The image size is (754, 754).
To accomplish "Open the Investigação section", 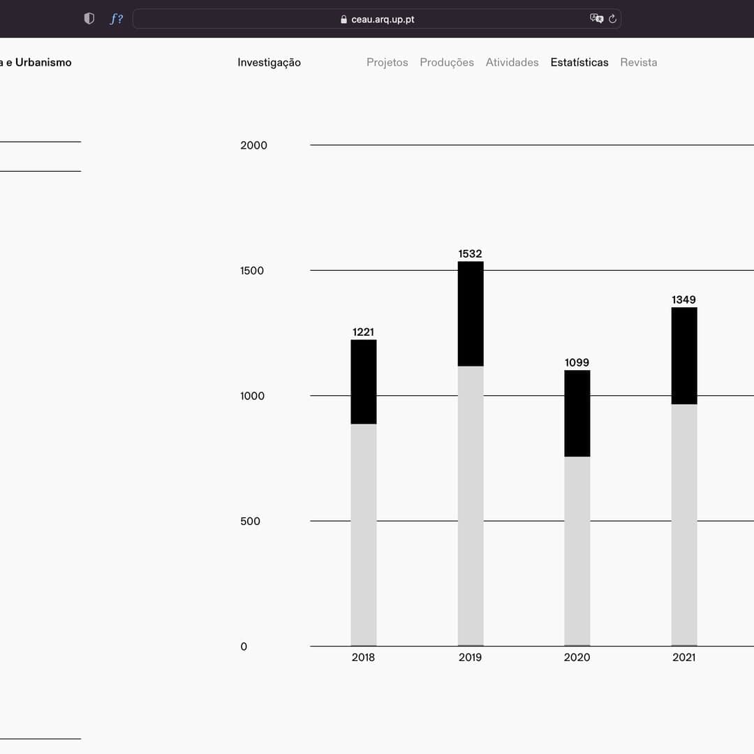I will [x=269, y=62].
